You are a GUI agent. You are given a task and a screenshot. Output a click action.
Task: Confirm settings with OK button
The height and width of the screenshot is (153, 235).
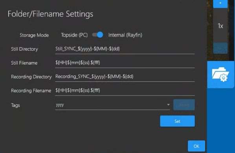(196, 146)
